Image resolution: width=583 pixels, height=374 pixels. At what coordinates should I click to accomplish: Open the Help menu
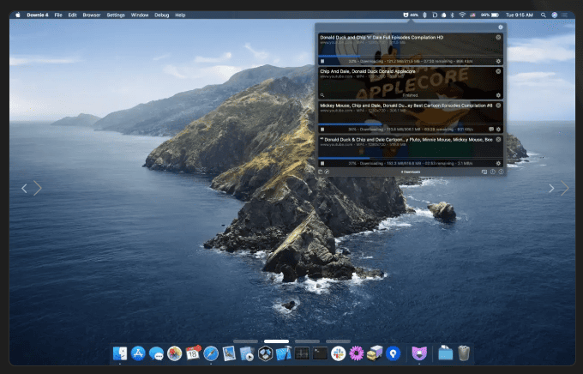tap(180, 15)
